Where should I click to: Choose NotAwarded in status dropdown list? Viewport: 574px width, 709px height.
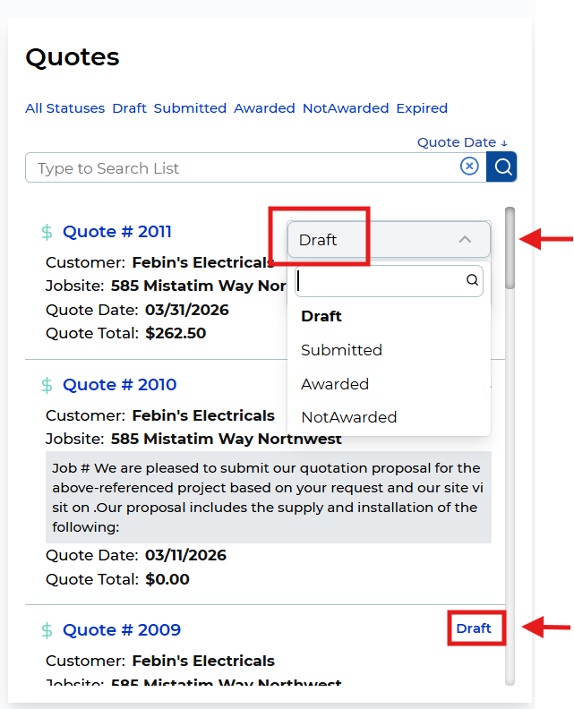[x=348, y=417]
